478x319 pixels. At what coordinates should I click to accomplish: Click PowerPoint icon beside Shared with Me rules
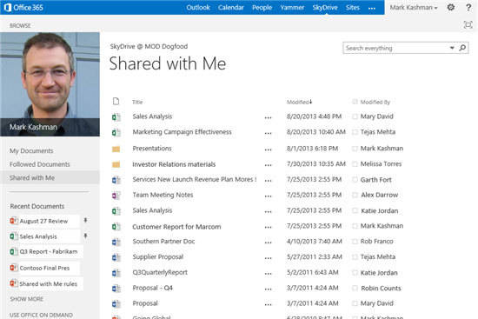coord(13,283)
